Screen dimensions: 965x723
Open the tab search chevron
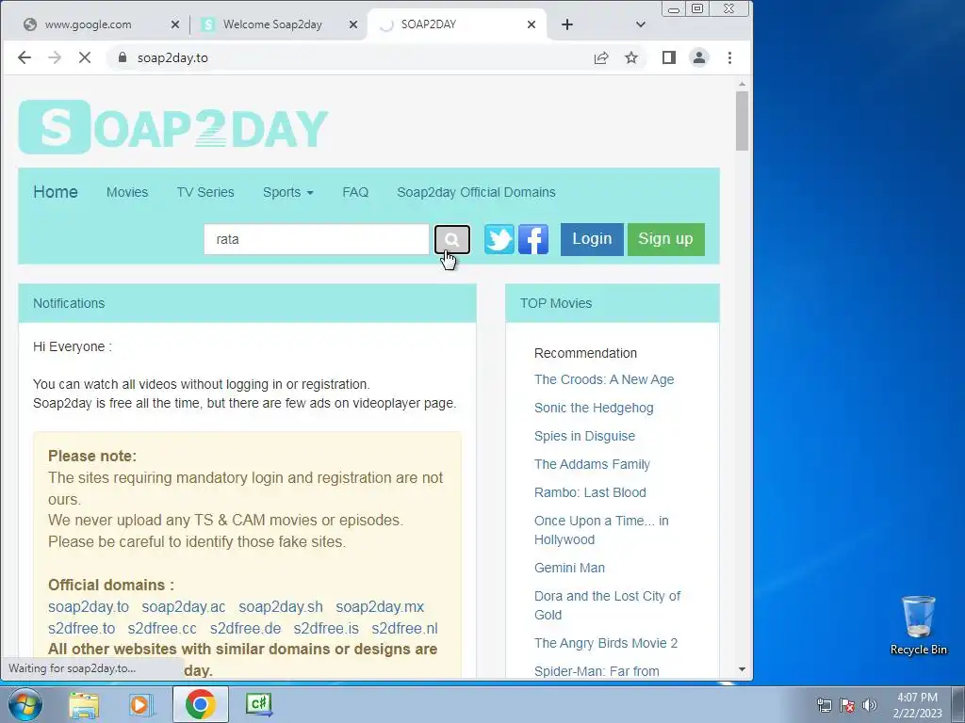tap(641, 24)
